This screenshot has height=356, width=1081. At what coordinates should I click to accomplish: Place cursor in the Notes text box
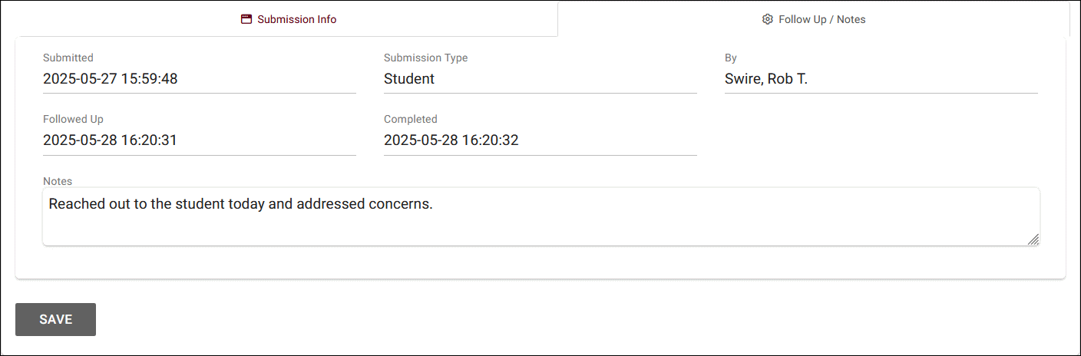pos(537,226)
